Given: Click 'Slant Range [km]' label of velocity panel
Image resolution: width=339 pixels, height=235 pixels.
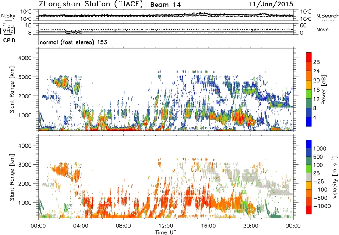Looking at the screenshot, I should pyautogui.click(x=12, y=177).
